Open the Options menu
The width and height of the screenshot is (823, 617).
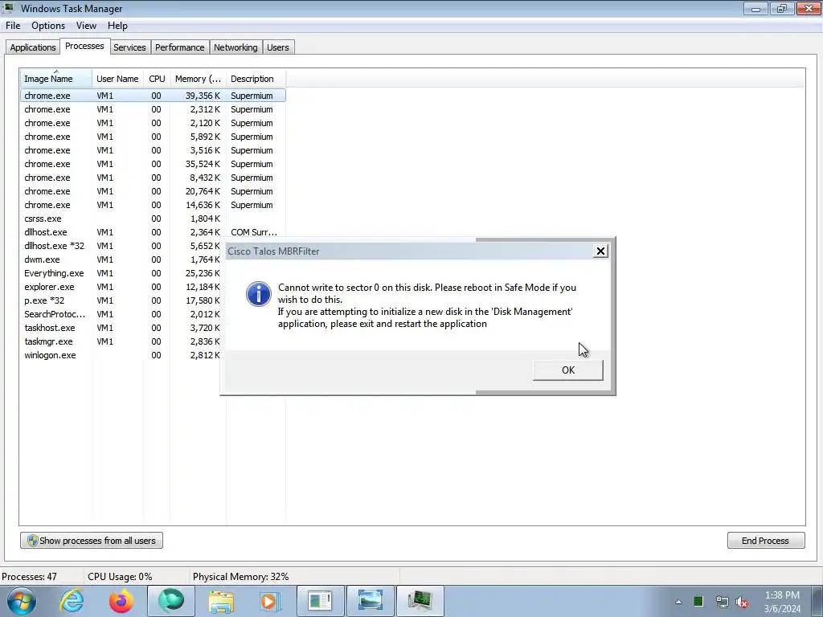coord(47,26)
